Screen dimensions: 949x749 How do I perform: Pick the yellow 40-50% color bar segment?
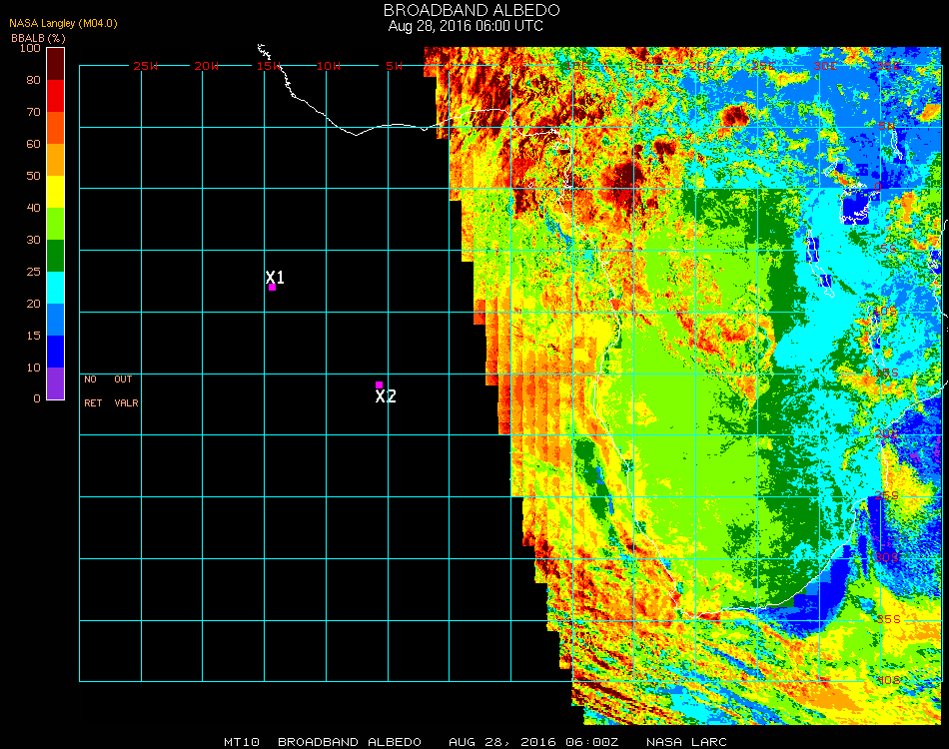56,191
